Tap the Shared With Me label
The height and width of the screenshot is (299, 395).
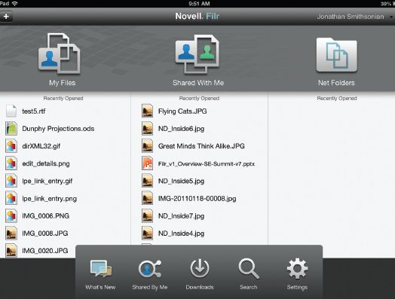198,83
